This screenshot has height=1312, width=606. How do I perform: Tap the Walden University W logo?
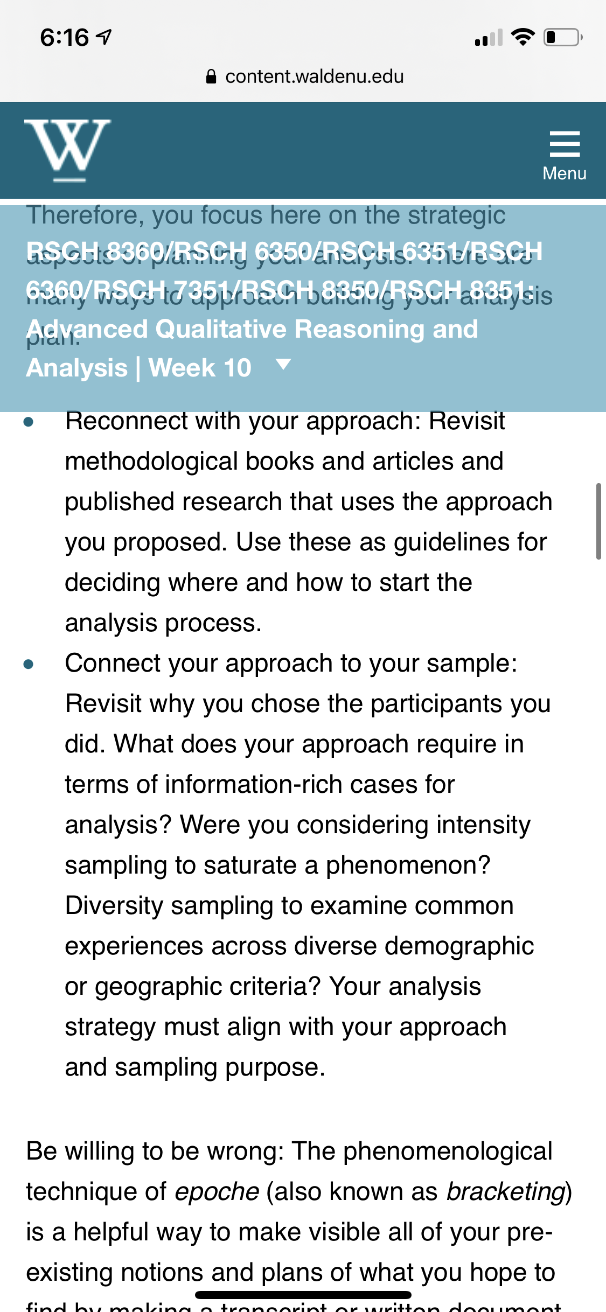click(x=67, y=150)
